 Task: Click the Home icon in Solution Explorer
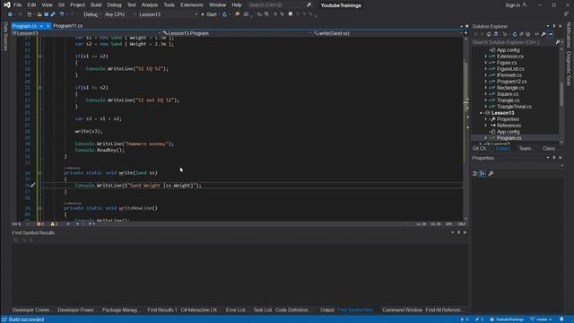pos(489,34)
